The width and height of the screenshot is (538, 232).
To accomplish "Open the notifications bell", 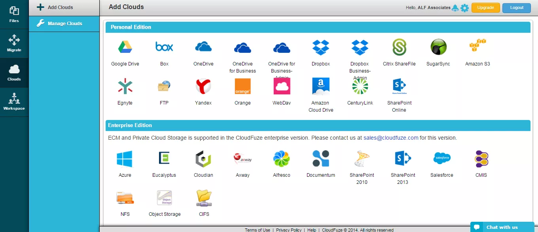I will [x=455, y=8].
